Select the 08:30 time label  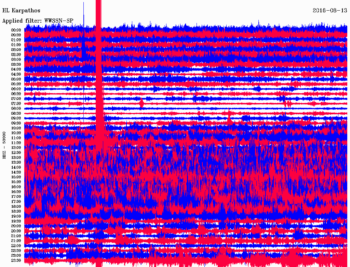coord(16,113)
